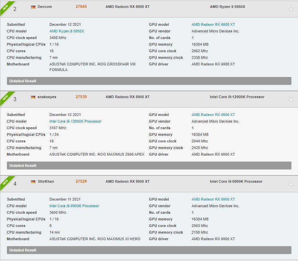Click CPU manufacturing value 14 nm
Image resolution: width=298 pixels, height=261 pixels.
pyautogui.click(x=54, y=232)
